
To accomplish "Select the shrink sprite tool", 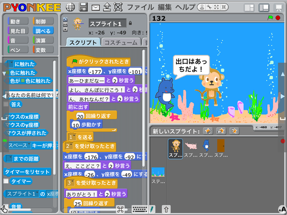I will (224, 7).
